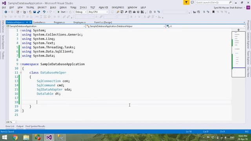The height and width of the screenshot is (141, 251).
Task: Click the Visual Studio taskbar icon
Action: [49, 137]
